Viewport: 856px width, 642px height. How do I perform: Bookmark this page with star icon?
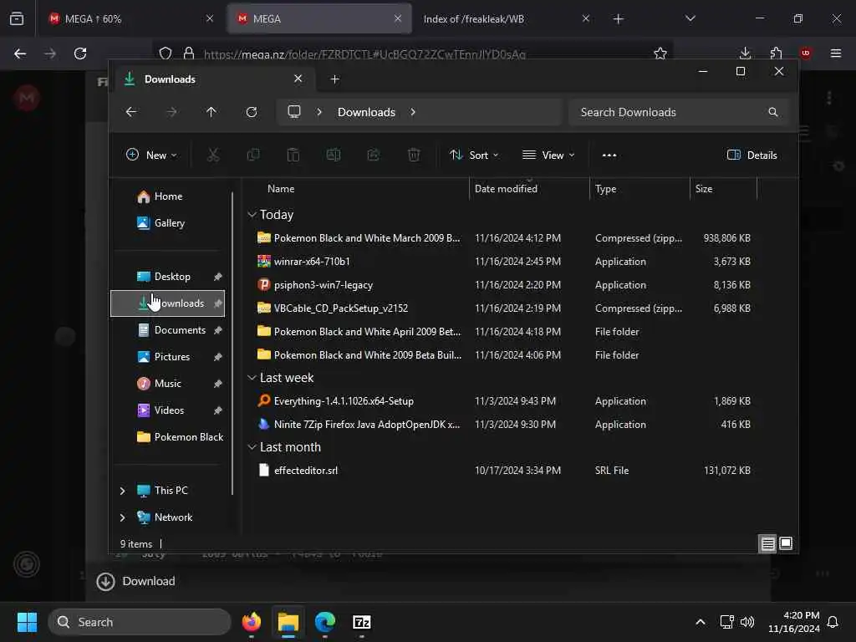click(660, 53)
